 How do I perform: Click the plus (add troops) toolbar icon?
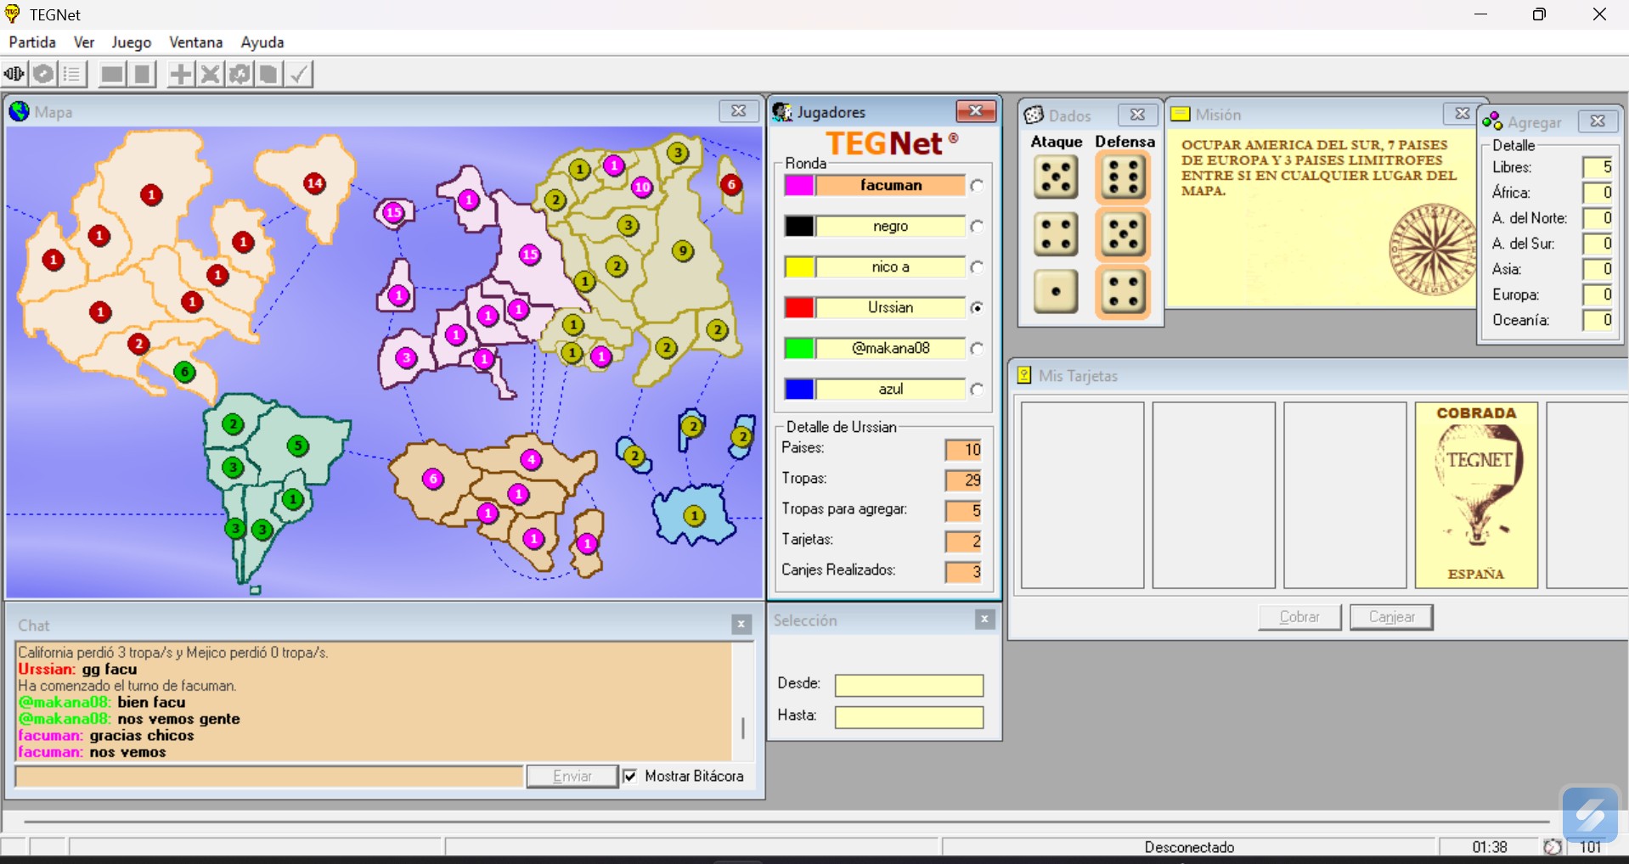pyautogui.click(x=180, y=75)
